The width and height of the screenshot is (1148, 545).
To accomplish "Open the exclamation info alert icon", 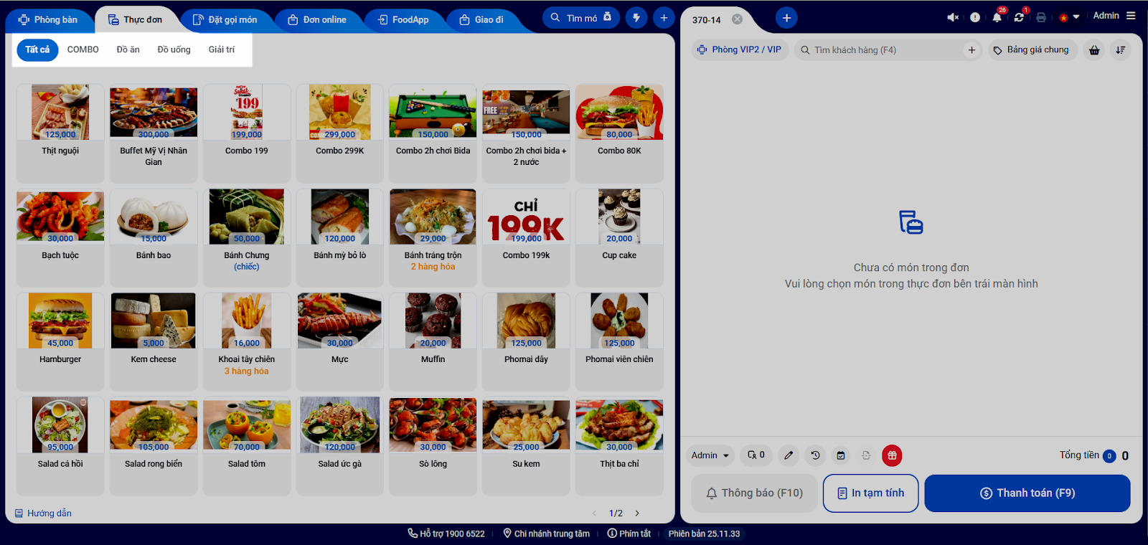I will point(975,17).
